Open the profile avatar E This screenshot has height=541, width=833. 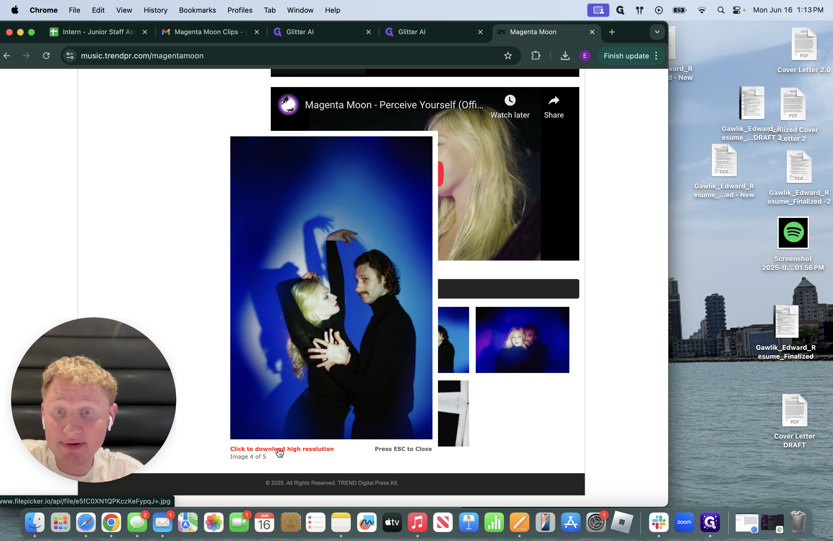(585, 56)
